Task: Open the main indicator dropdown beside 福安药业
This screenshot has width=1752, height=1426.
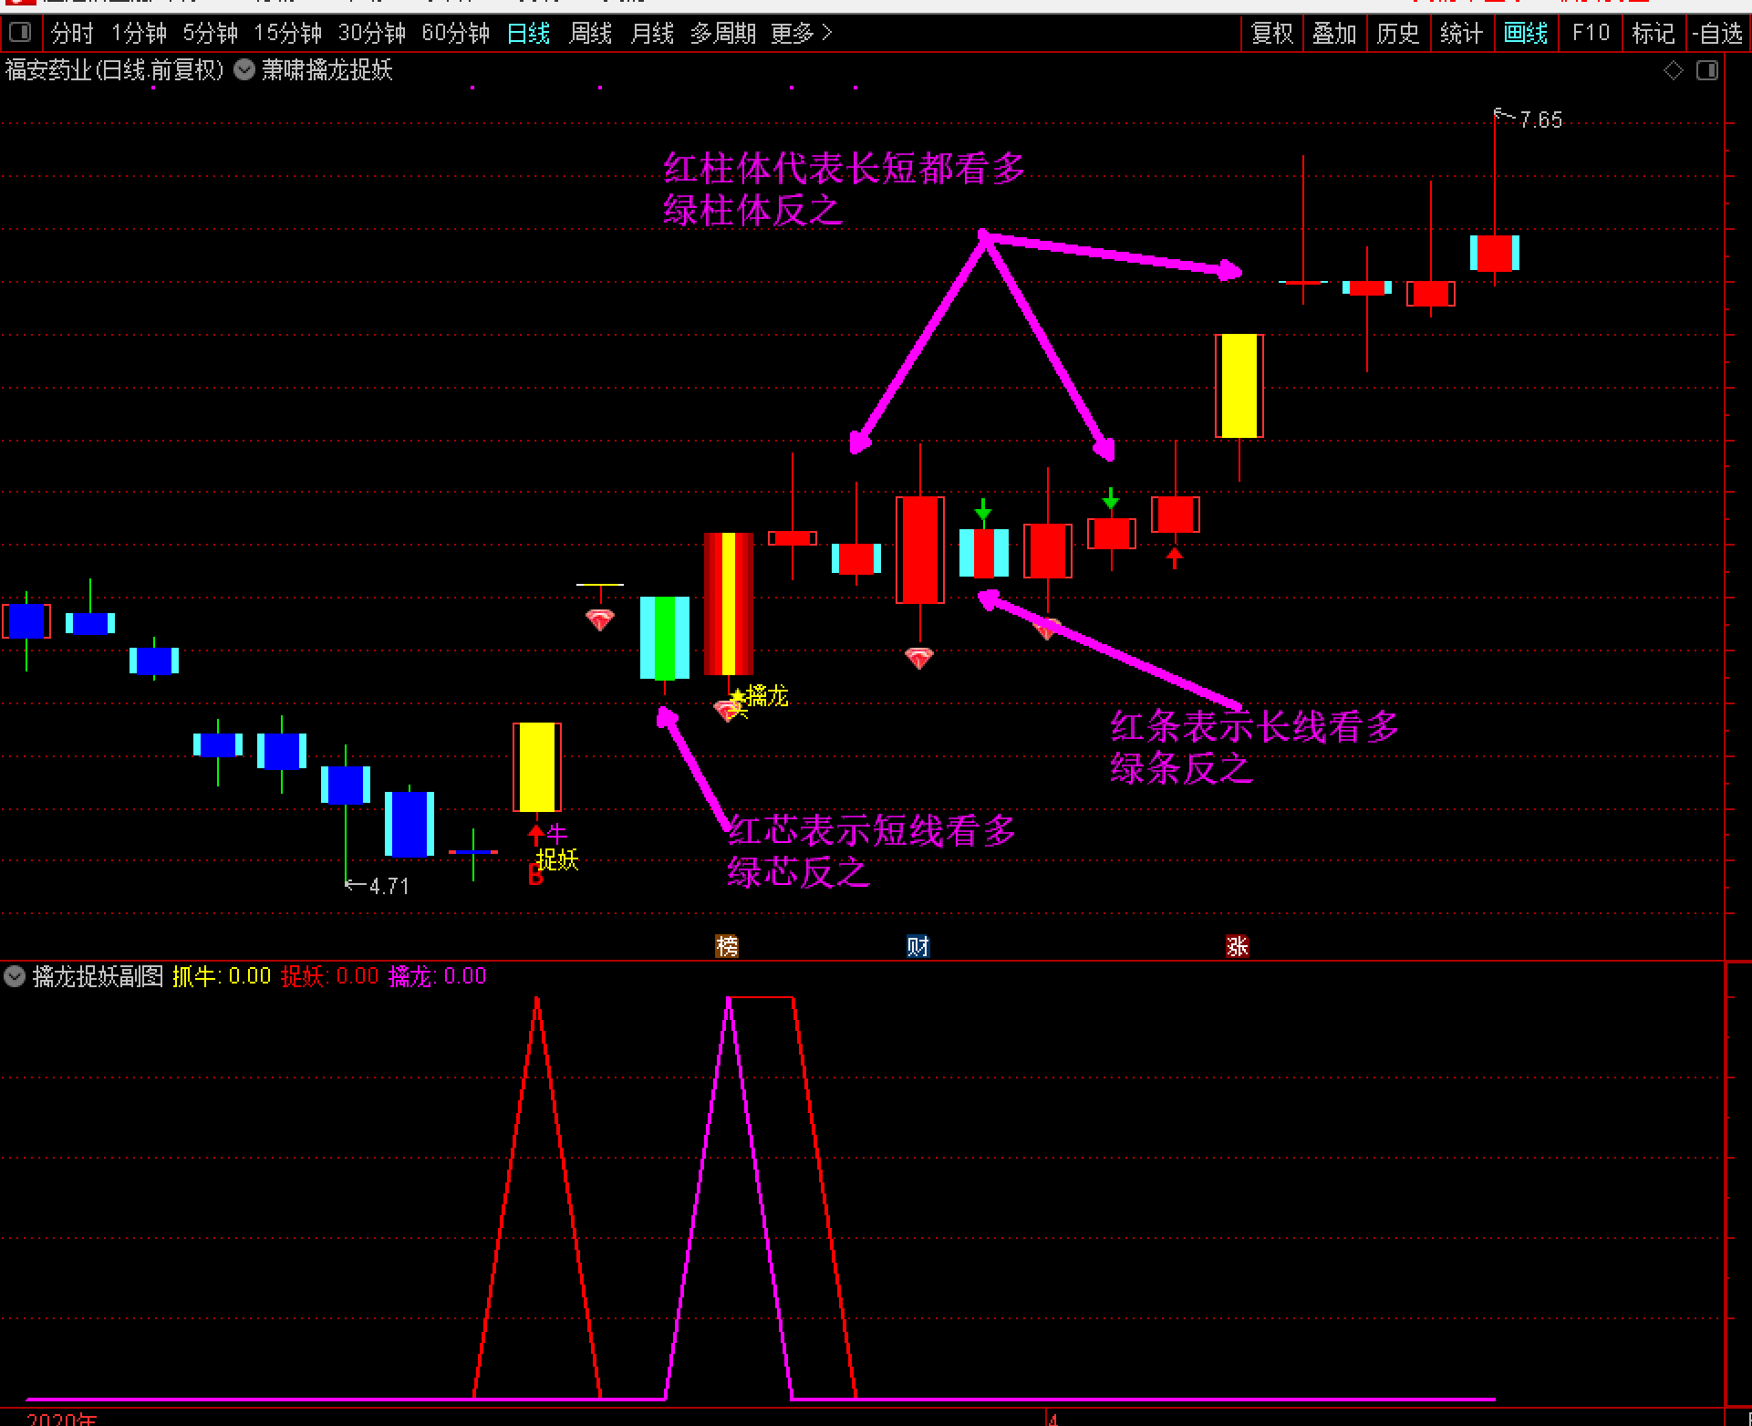Action: click(x=244, y=70)
